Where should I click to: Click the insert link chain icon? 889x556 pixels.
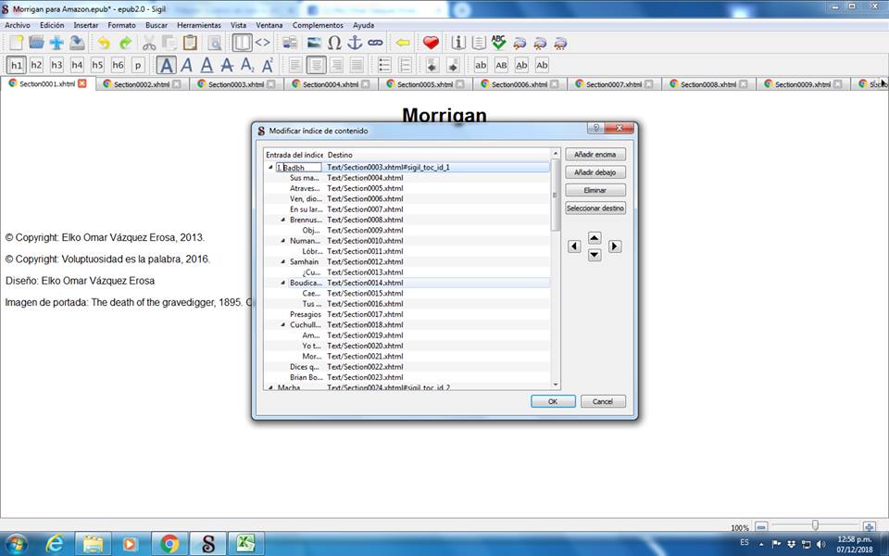(375, 43)
